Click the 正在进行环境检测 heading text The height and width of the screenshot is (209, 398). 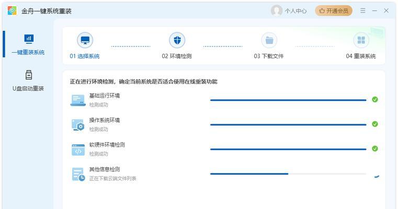pyautogui.click(x=144, y=82)
